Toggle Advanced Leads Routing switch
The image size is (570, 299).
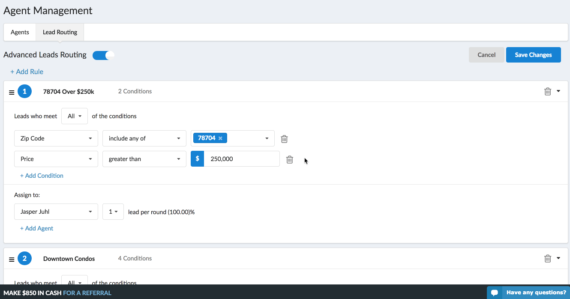(x=103, y=55)
